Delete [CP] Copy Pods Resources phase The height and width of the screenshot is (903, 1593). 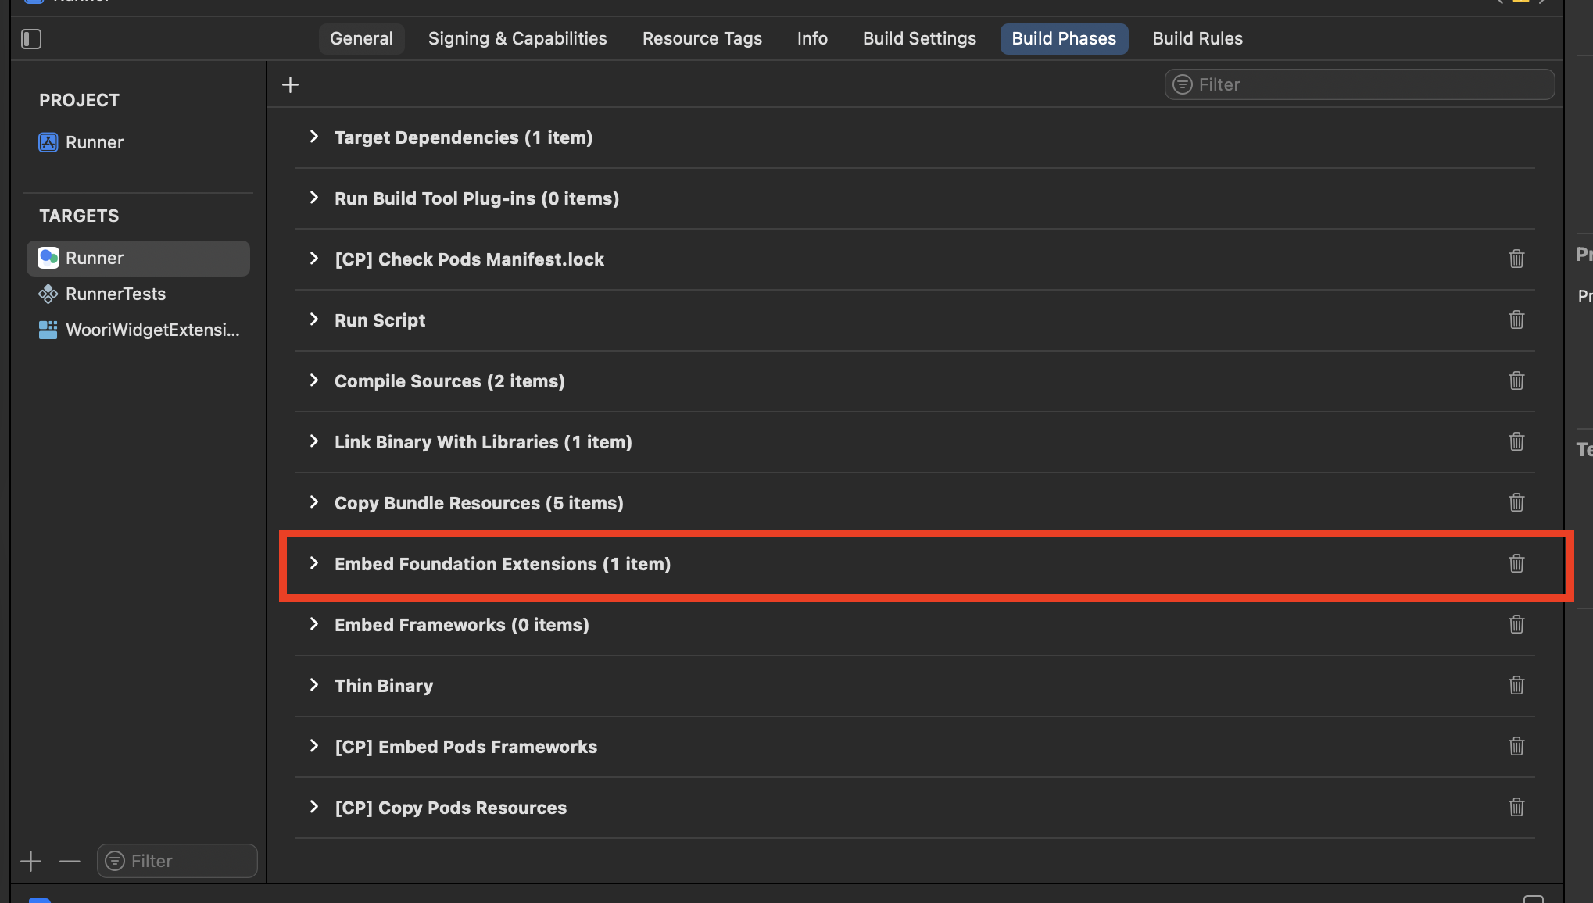pyautogui.click(x=1516, y=807)
